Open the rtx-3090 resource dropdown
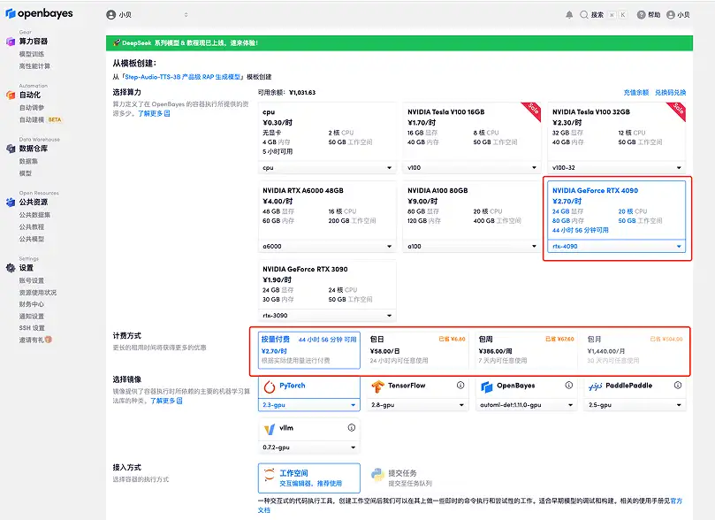The image size is (715, 520). pyautogui.click(x=327, y=316)
